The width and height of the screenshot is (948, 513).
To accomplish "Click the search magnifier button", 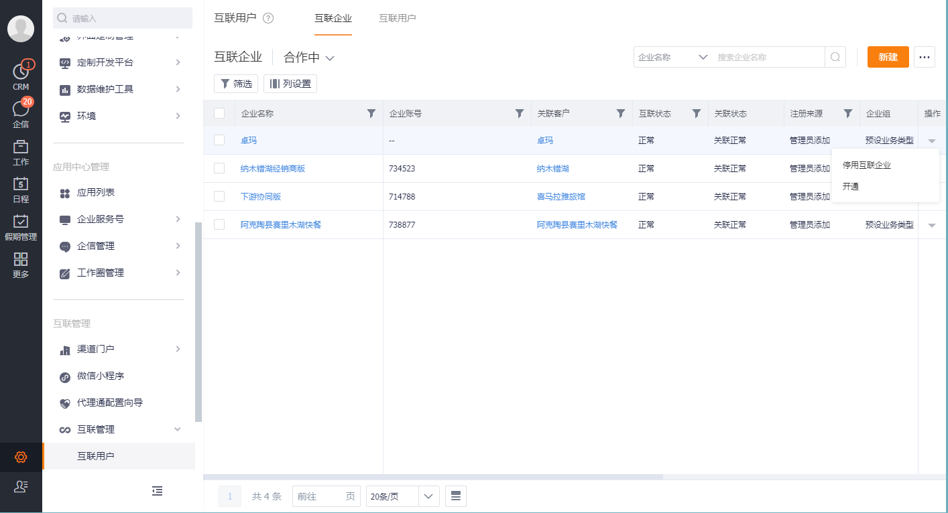I will (835, 57).
